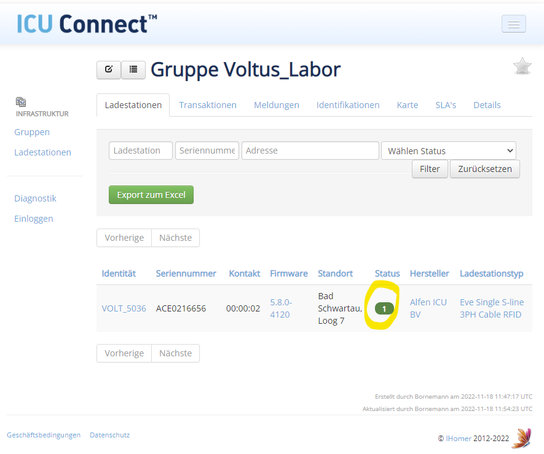Click the IHomer text link in footer
Viewport: 544px width, 454px height.
[459, 439]
